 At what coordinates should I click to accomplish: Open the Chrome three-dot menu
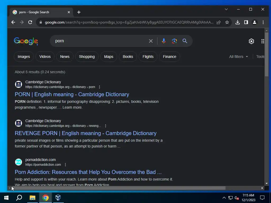click(263, 22)
